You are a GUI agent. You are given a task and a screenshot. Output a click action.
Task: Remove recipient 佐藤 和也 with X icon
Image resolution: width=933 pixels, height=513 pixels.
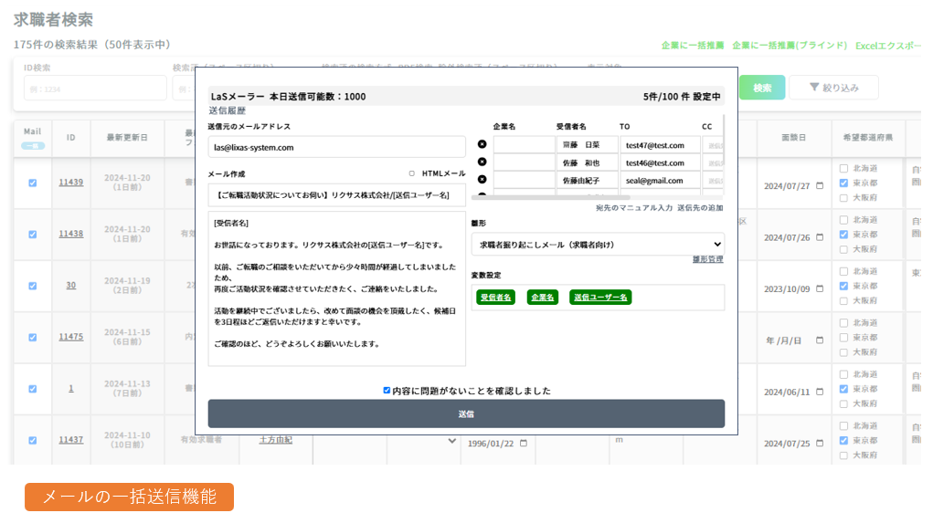coord(482,162)
